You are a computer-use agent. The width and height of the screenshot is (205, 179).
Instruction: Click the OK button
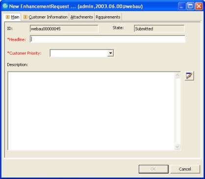(154, 169)
